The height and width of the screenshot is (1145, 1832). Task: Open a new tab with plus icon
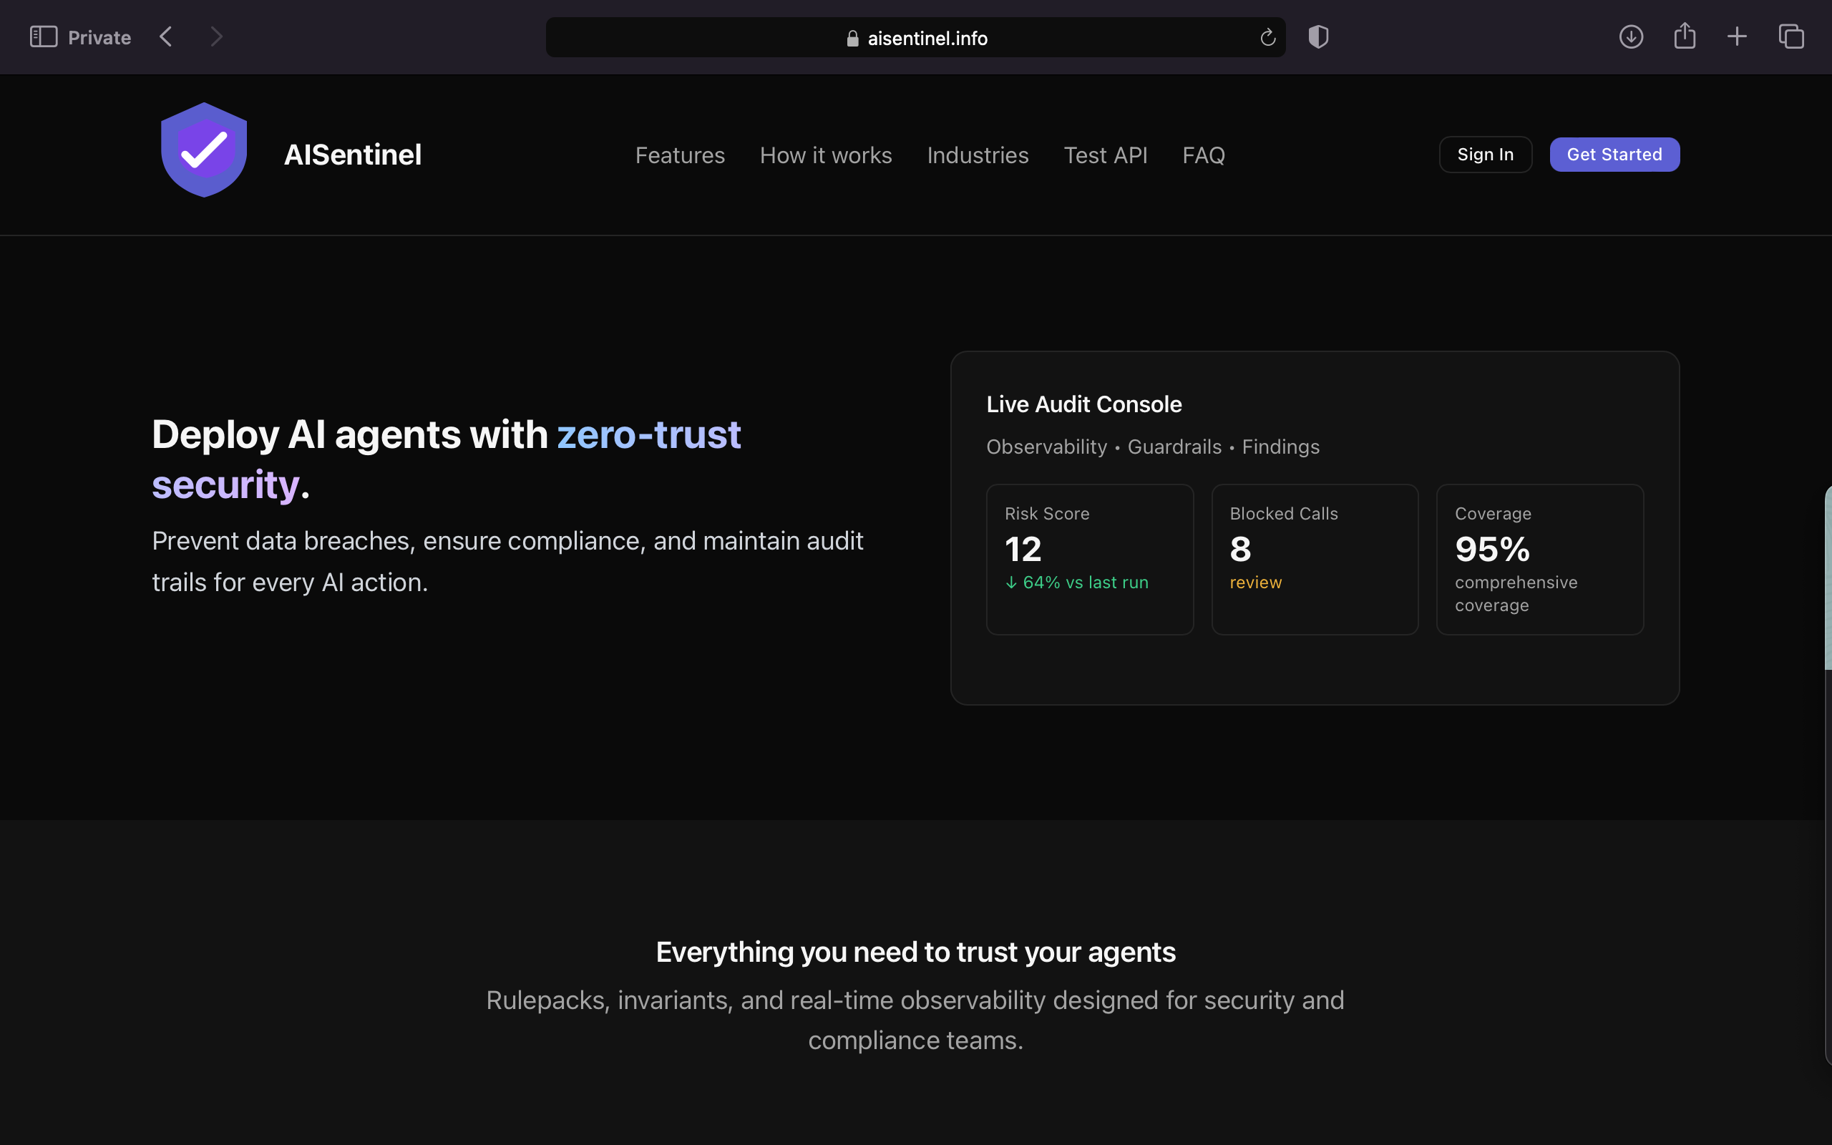click(1738, 36)
